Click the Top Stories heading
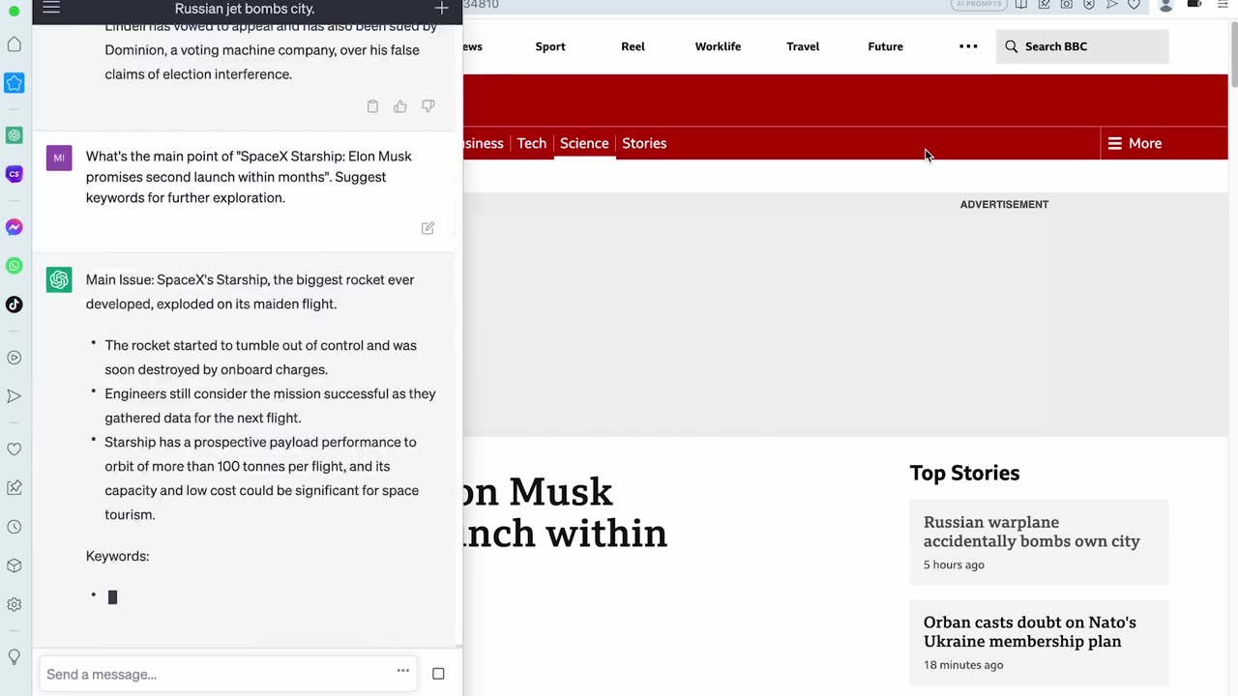This screenshot has height=696, width=1238. coord(964,473)
